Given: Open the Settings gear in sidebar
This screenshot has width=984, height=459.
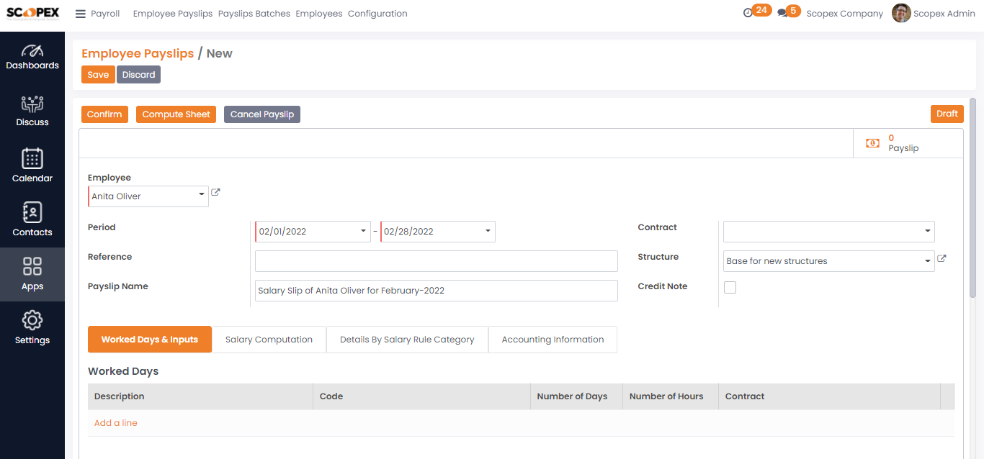Looking at the screenshot, I should [32, 327].
